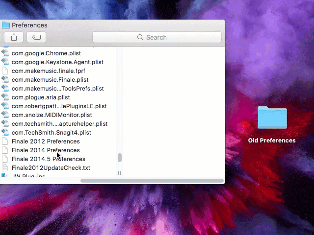The image size is (314, 235).
Task: Click the com.snoize.MIDIMonitor.plist icon
Action: 5,115
